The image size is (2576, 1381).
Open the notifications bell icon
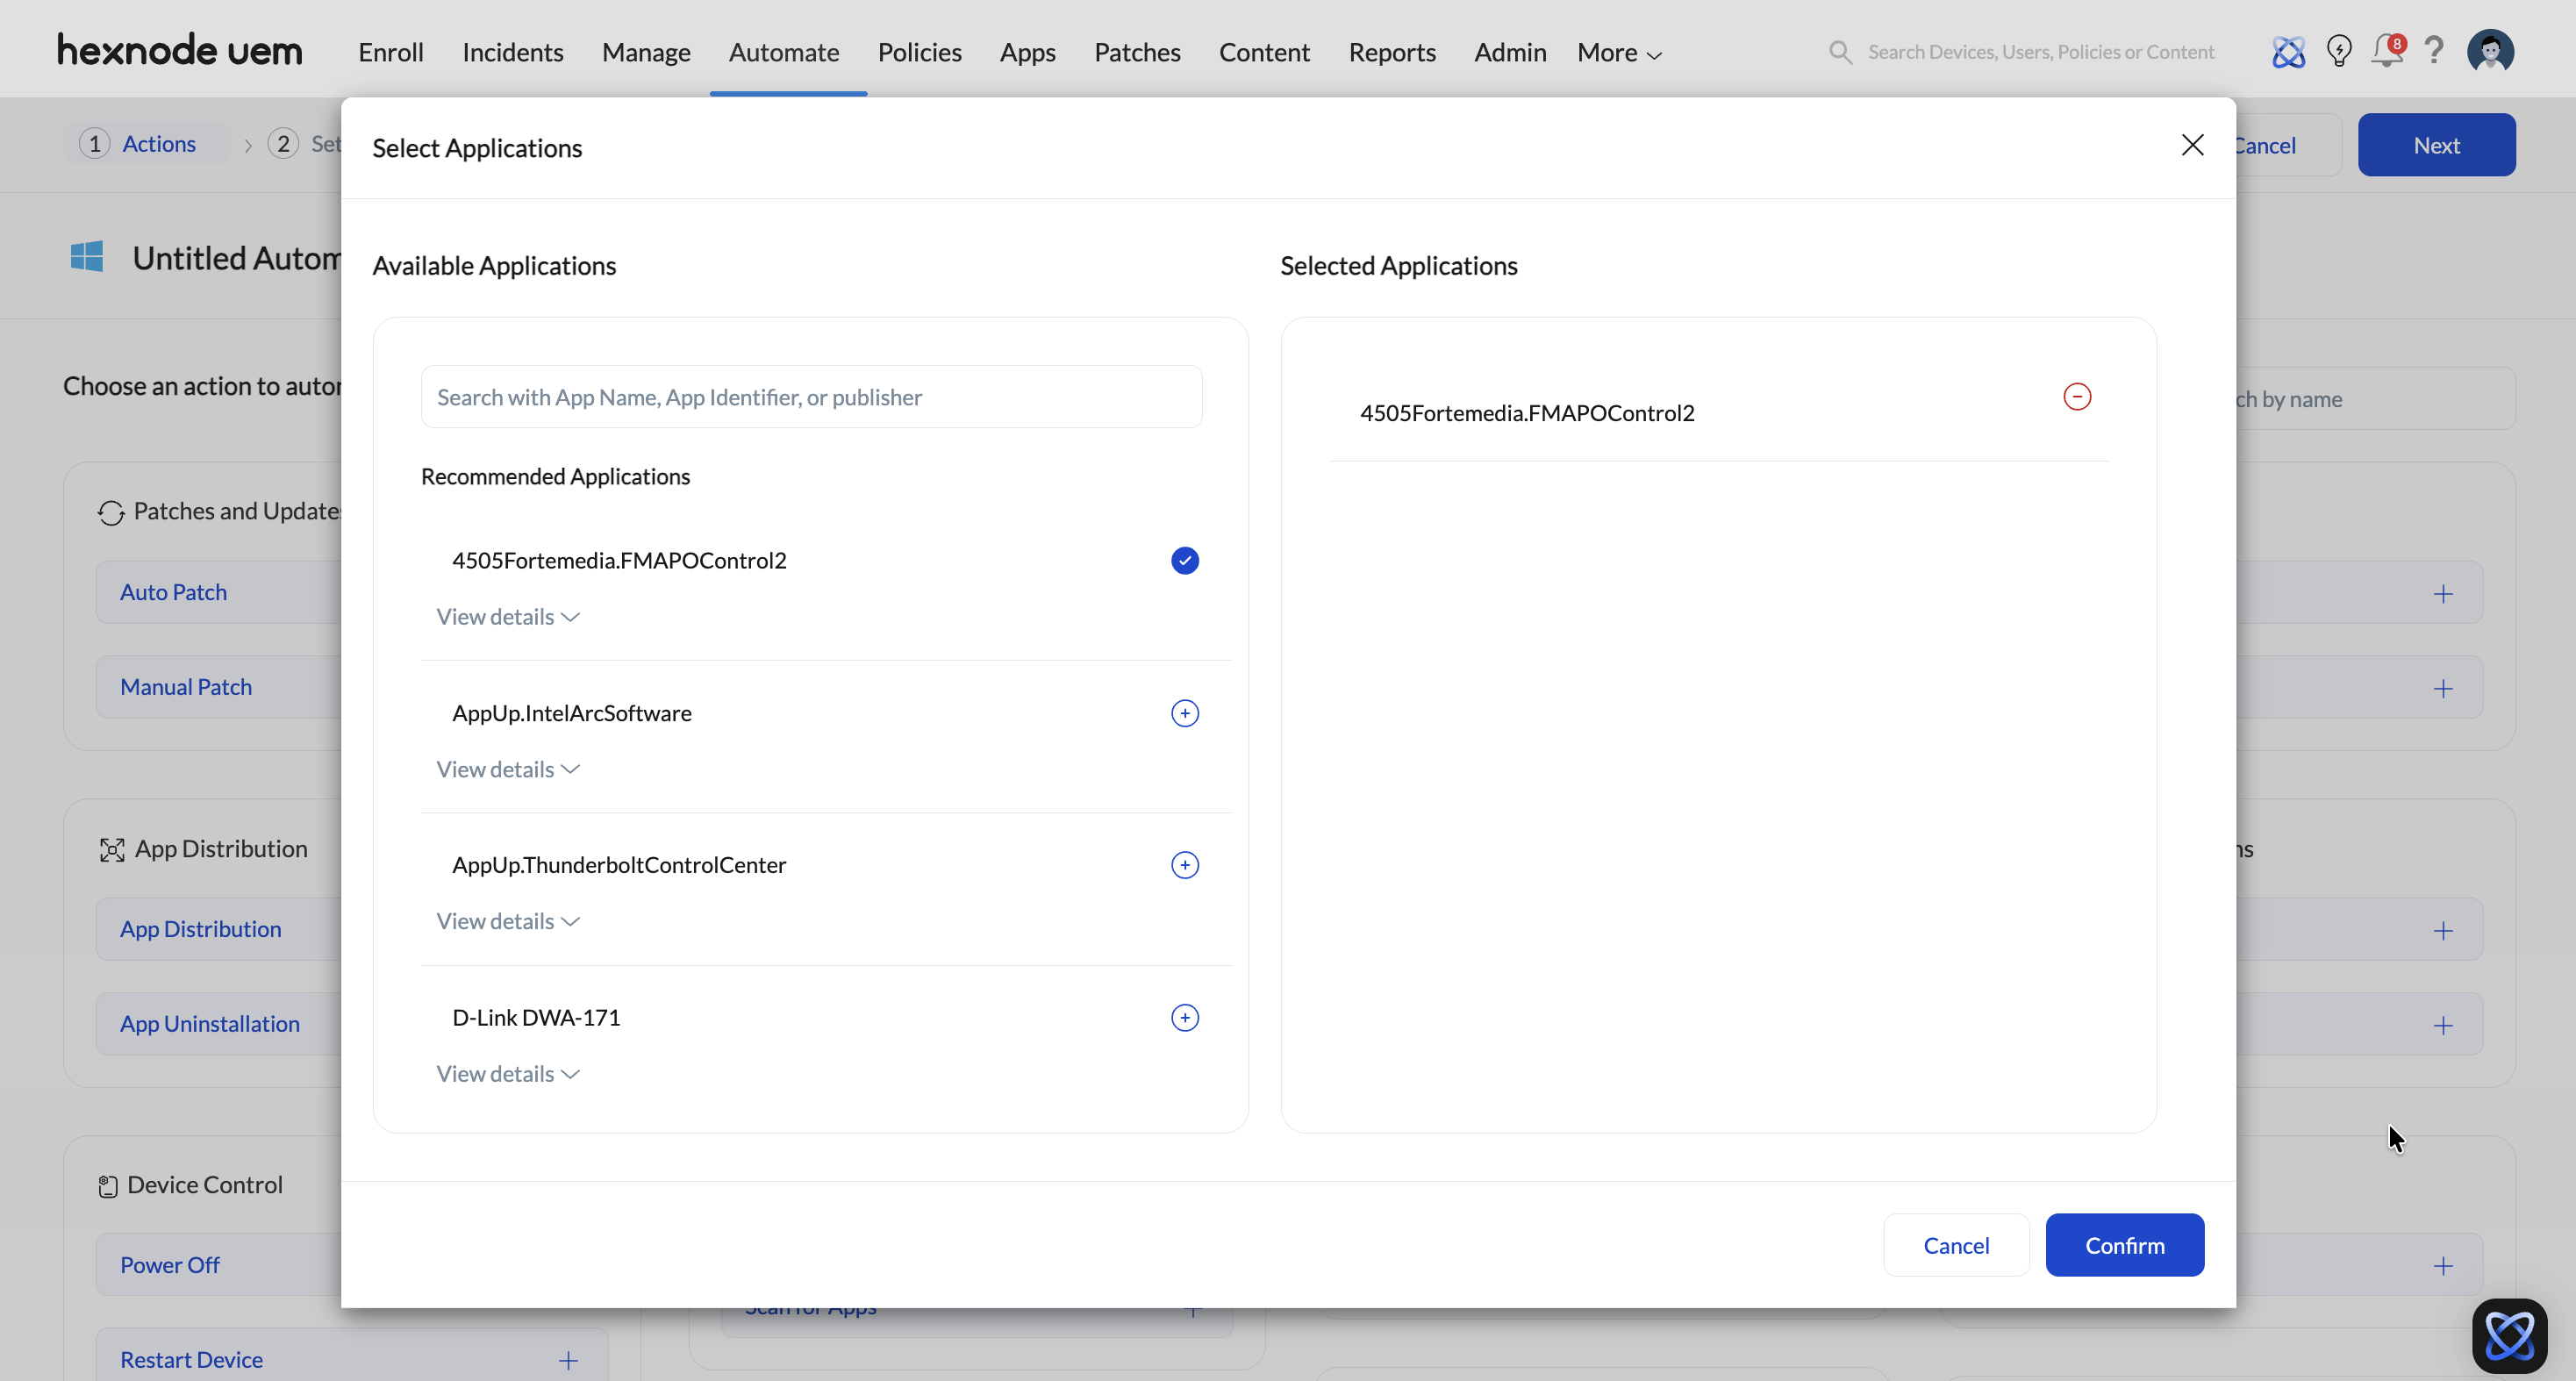(2386, 51)
